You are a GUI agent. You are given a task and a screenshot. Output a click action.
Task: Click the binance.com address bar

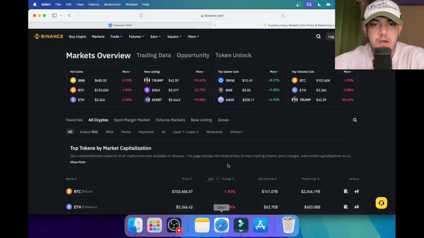point(212,16)
